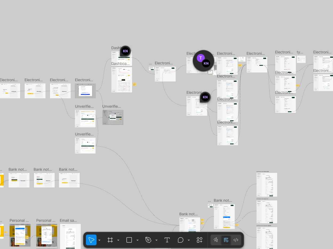Switch to Draw mode
This screenshot has height=249, width=333.
coord(216,240)
